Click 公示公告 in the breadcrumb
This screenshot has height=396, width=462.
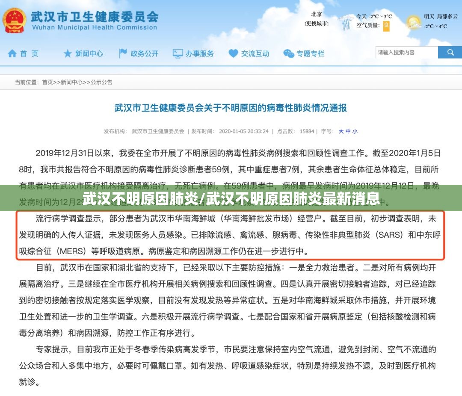[102, 82]
